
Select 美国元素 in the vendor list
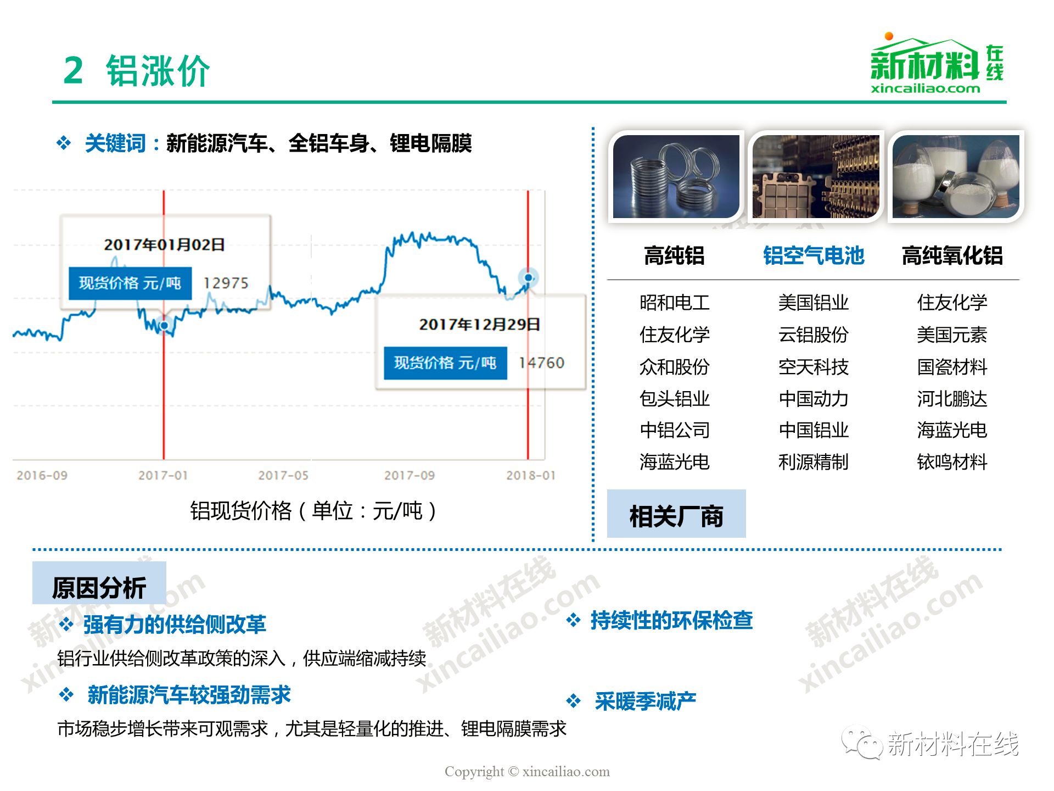pos(952,335)
